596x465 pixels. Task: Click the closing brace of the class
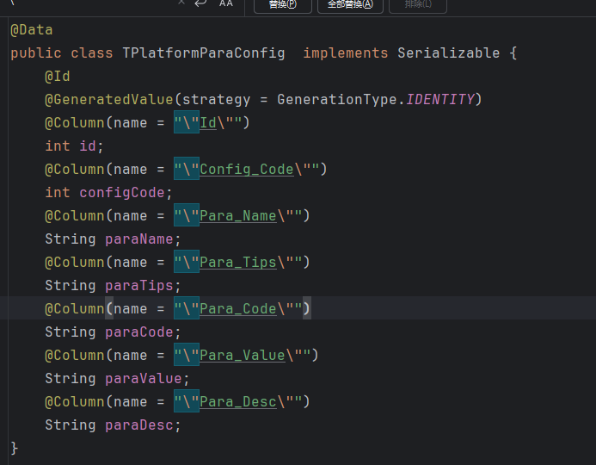point(14,448)
